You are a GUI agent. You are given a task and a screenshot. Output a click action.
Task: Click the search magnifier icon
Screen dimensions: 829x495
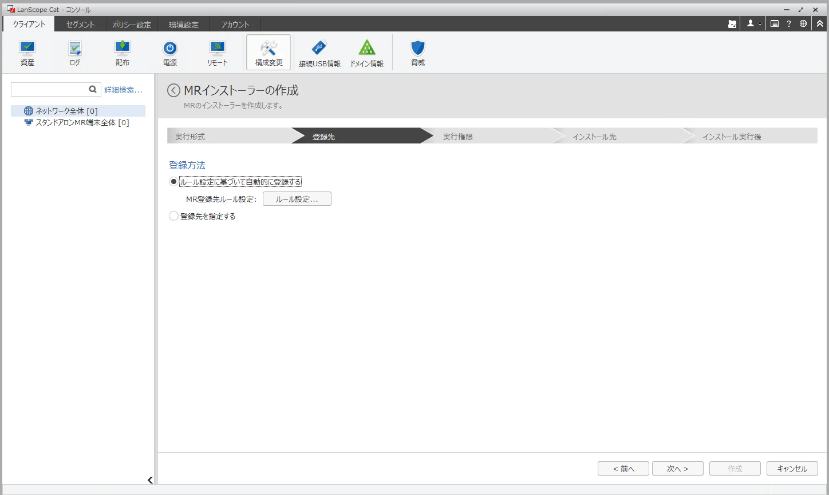coord(93,90)
